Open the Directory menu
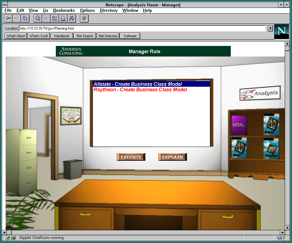292x243 pixels. click(x=109, y=10)
